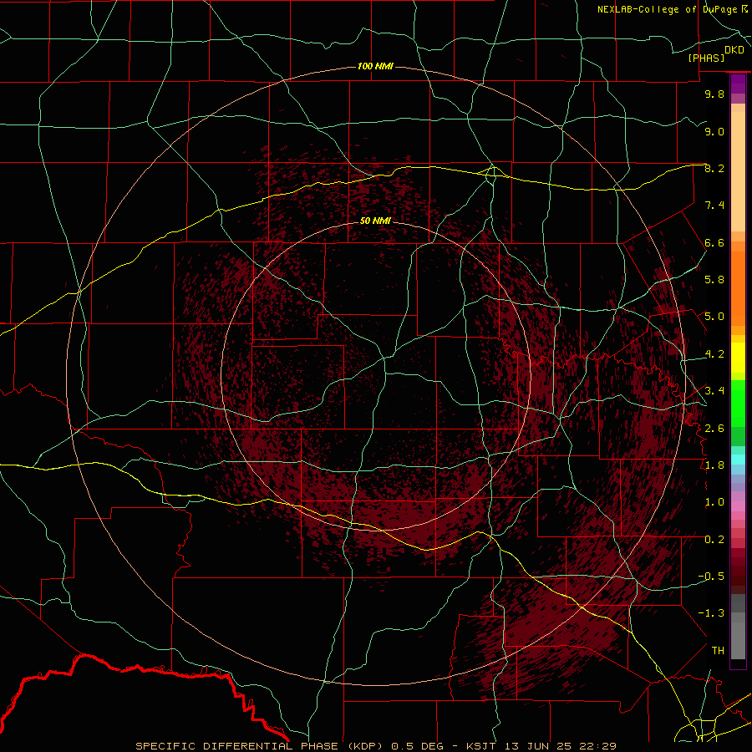Click the 2.6 value on the color scale
752x752 pixels.
tap(714, 429)
